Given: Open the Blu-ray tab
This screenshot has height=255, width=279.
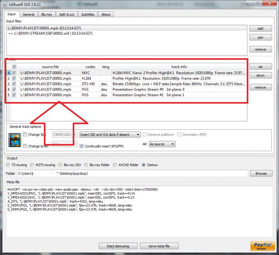Looking at the screenshot, I should point(47,15).
